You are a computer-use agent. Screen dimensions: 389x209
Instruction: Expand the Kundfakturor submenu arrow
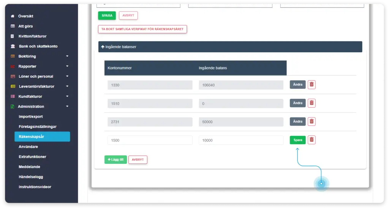pos(67,96)
